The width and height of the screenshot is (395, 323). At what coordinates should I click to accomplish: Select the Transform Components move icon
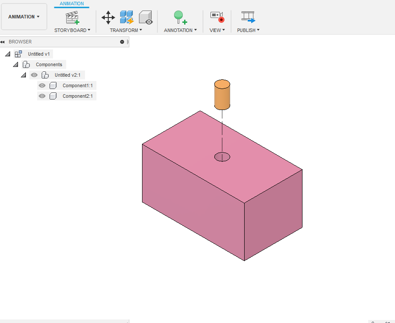[108, 18]
